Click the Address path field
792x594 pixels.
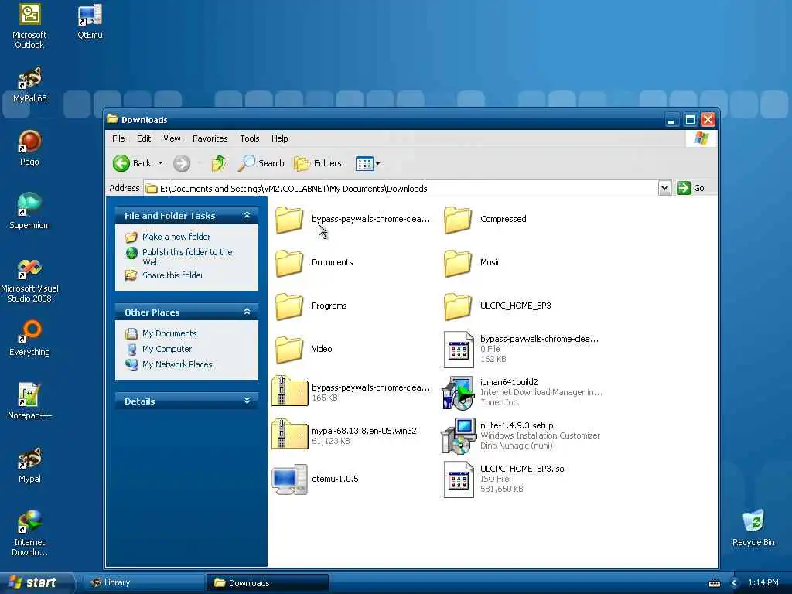click(401, 189)
